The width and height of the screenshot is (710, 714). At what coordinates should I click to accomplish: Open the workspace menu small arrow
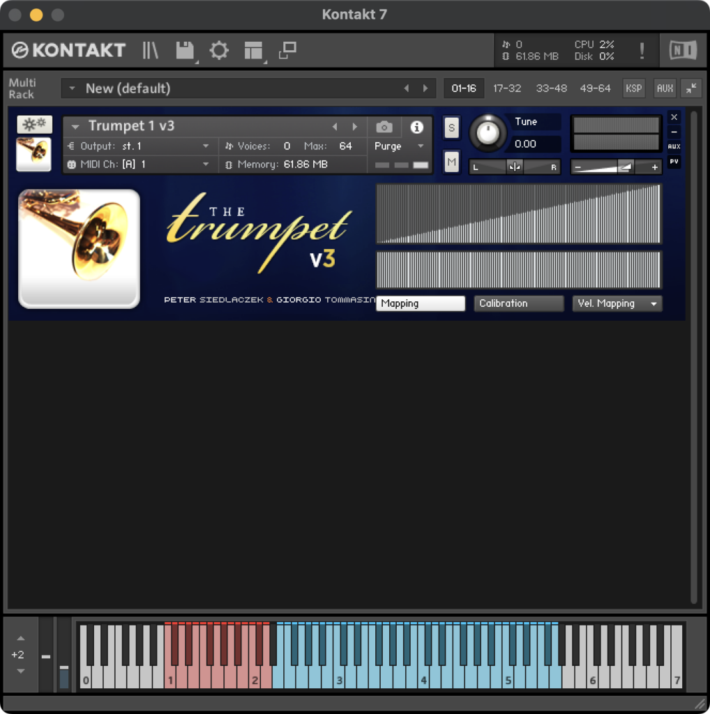coord(265,62)
